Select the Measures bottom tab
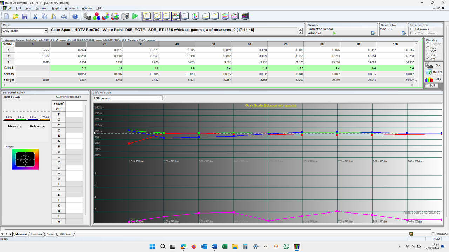The image size is (449, 252). [x=21, y=234]
